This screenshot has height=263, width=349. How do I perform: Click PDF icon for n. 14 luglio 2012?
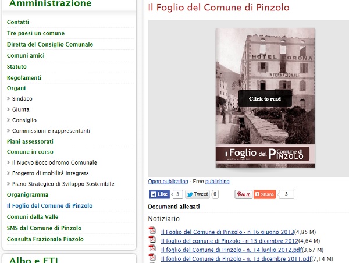[x=153, y=249]
